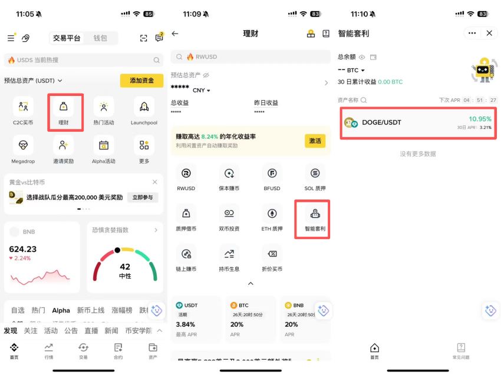The height and width of the screenshot is (375, 501).
Task: Expand the BTC selector on 智能套利 page
Action: [x=362, y=69]
